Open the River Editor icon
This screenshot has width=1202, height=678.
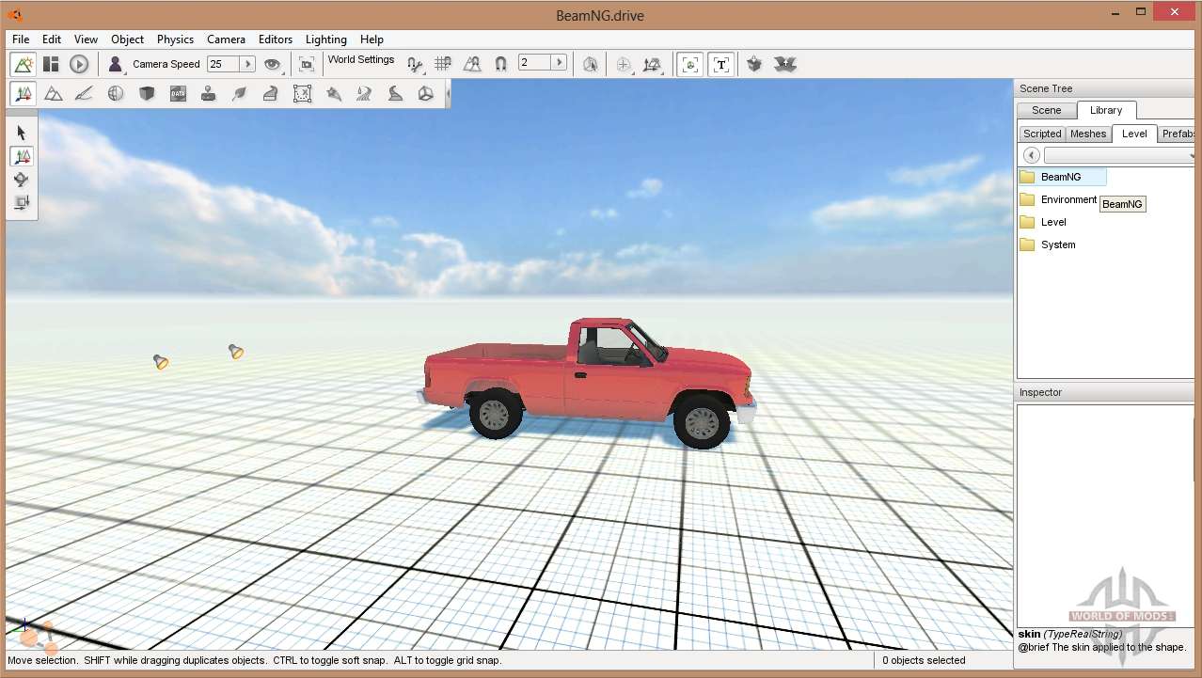coord(364,93)
